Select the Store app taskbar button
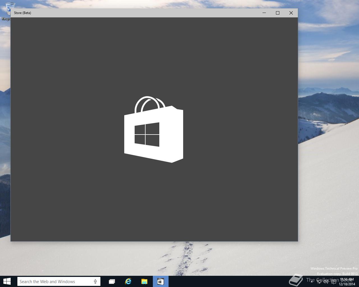Image resolution: width=359 pixels, height=287 pixels. tap(160, 281)
